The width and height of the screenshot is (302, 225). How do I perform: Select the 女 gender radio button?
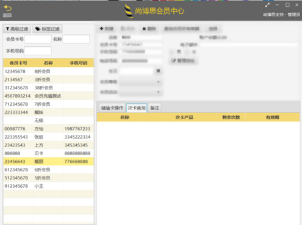pos(187,52)
